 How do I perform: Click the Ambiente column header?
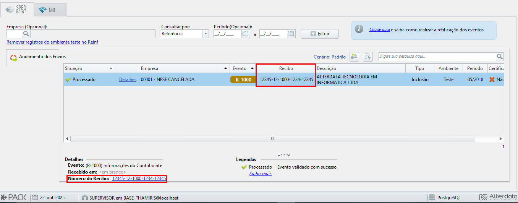click(448, 68)
